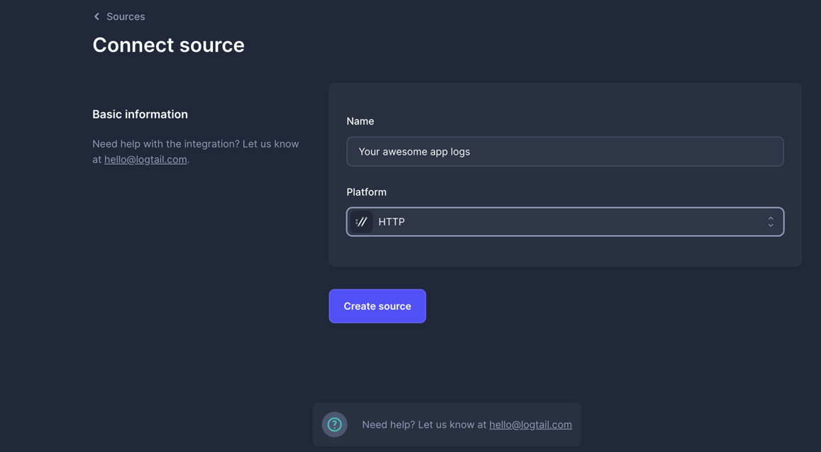The height and width of the screenshot is (452, 821).
Task: Click the chevron icon left of Sources label
Action: coord(97,16)
